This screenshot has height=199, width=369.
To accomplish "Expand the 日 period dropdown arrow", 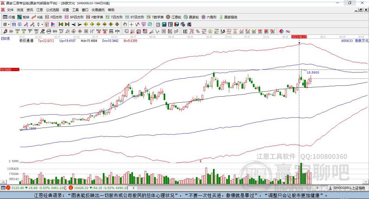I will tap(9, 24).
